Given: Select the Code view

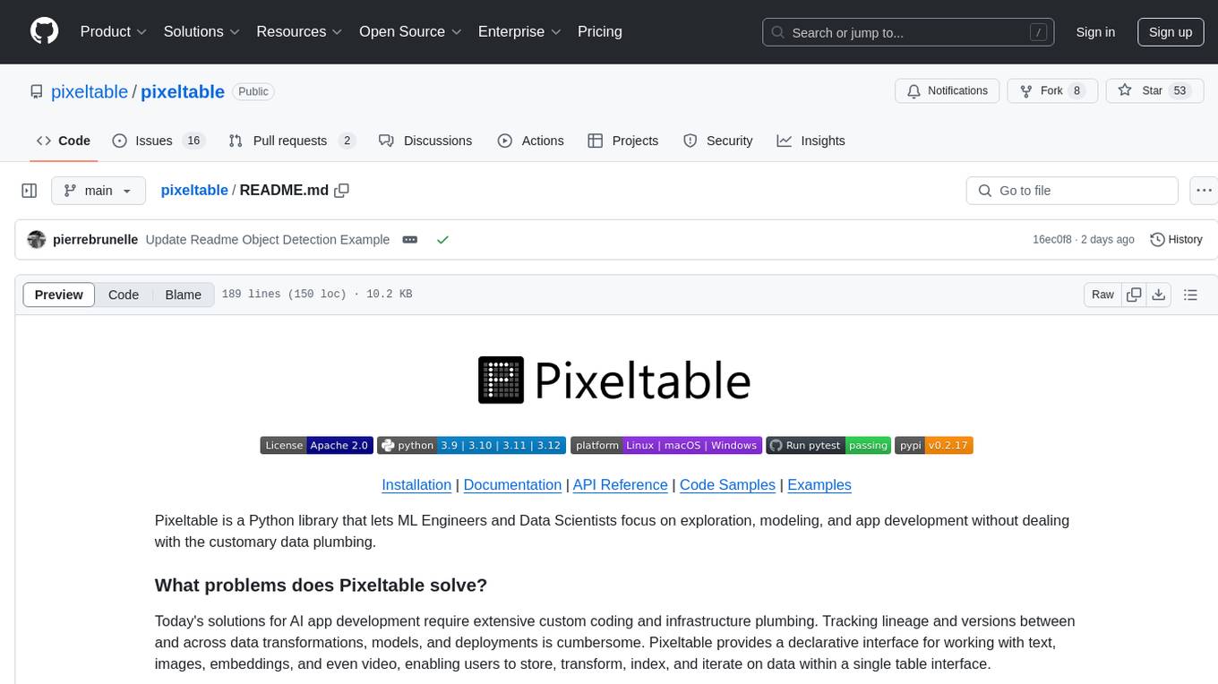Looking at the screenshot, I should (124, 295).
